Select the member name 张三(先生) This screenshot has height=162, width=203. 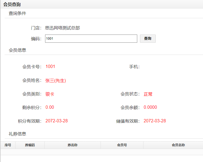click(x=55, y=80)
